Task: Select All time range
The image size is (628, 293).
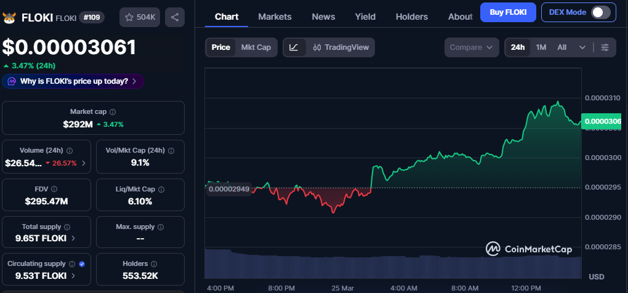Action: (x=562, y=47)
